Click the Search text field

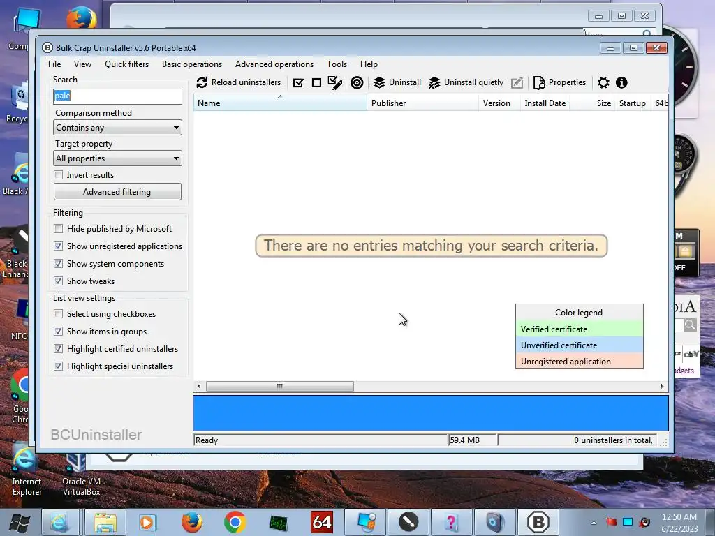click(117, 96)
